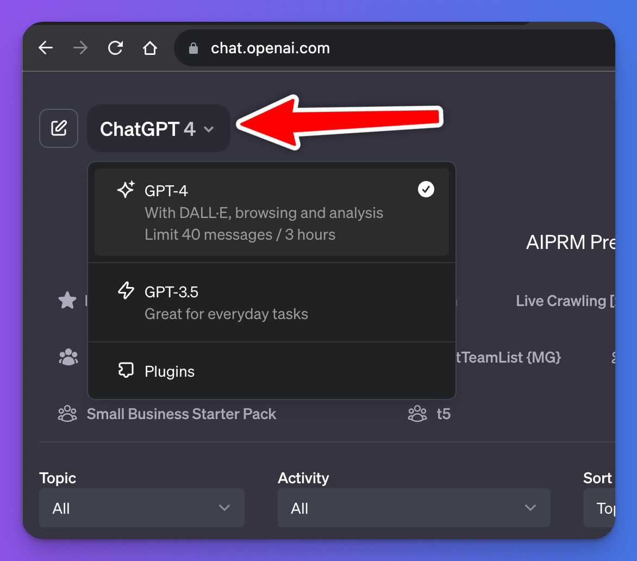Reload the page with refresh icon

coord(115,48)
